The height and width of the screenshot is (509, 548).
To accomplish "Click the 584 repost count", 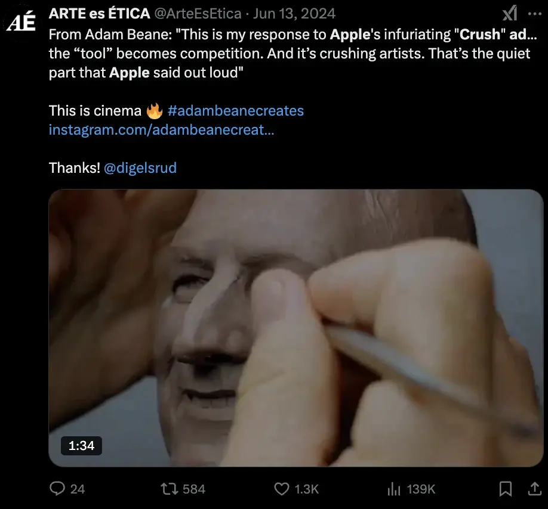I will pos(193,489).
